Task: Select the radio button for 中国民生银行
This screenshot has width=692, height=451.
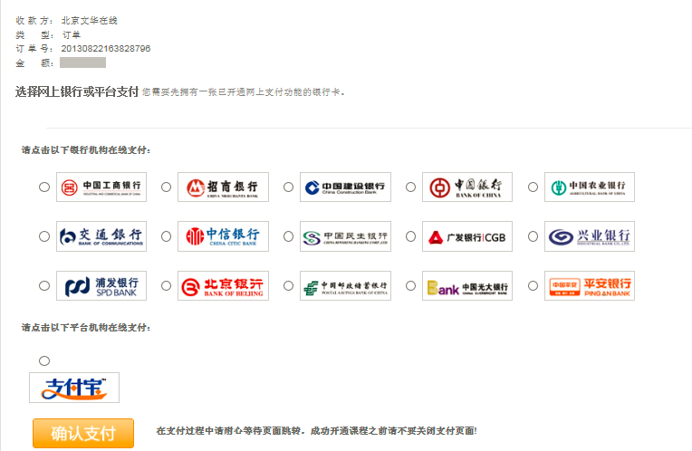Action: pos(288,236)
